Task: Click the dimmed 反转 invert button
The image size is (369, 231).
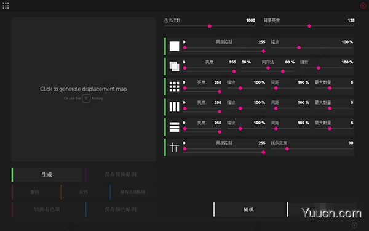Action: pyautogui.click(x=84, y=192)
